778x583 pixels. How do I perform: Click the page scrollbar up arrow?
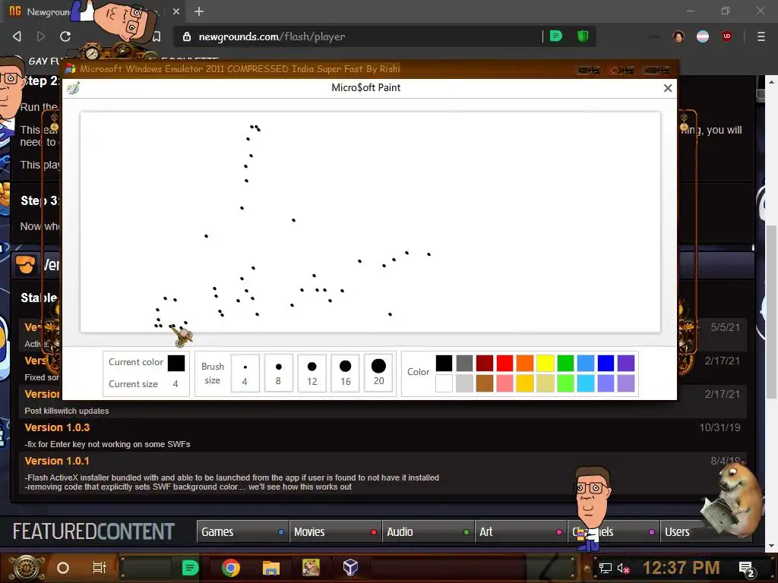(771, 81)
